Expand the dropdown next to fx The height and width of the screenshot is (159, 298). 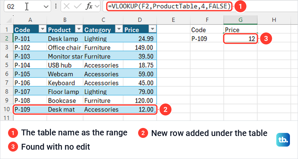click(x=97, y=7)
